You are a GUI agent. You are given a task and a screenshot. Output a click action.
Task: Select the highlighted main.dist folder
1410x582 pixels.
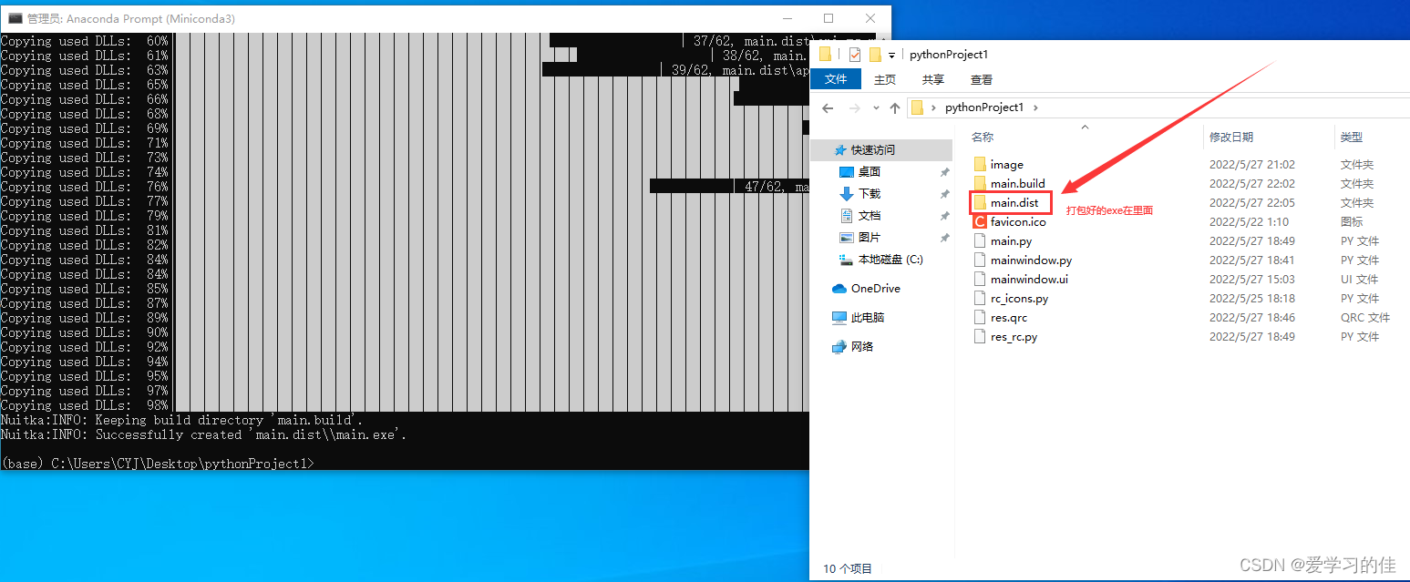point(1014,202)
